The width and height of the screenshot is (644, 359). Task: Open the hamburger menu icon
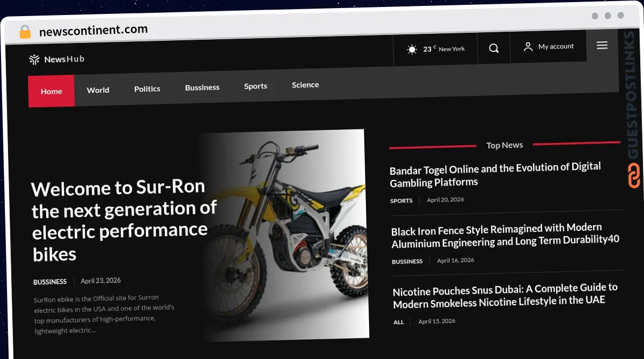[x=602, y=46]
